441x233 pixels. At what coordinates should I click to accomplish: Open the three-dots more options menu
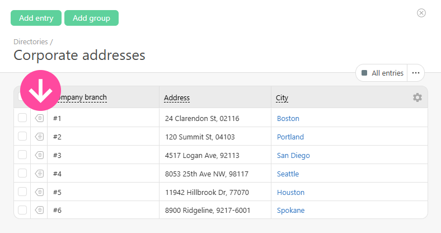[416, 73]
